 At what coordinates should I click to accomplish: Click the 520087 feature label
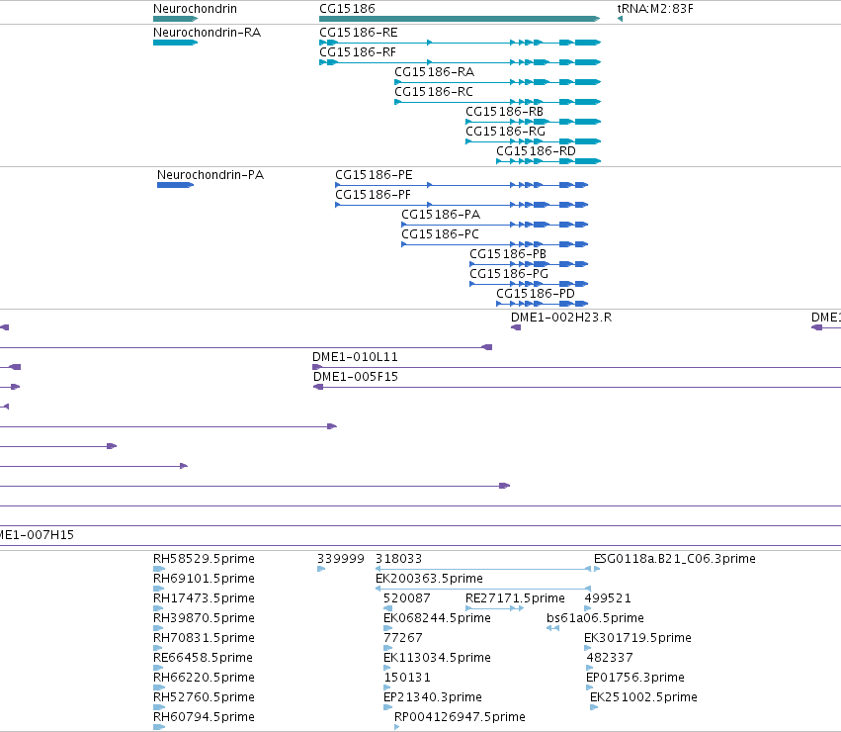(x=406, y=598)
